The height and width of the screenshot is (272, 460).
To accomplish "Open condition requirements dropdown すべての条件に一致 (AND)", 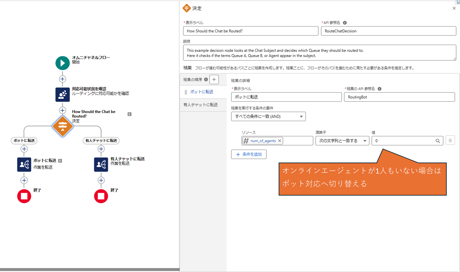I will point(268,117).
